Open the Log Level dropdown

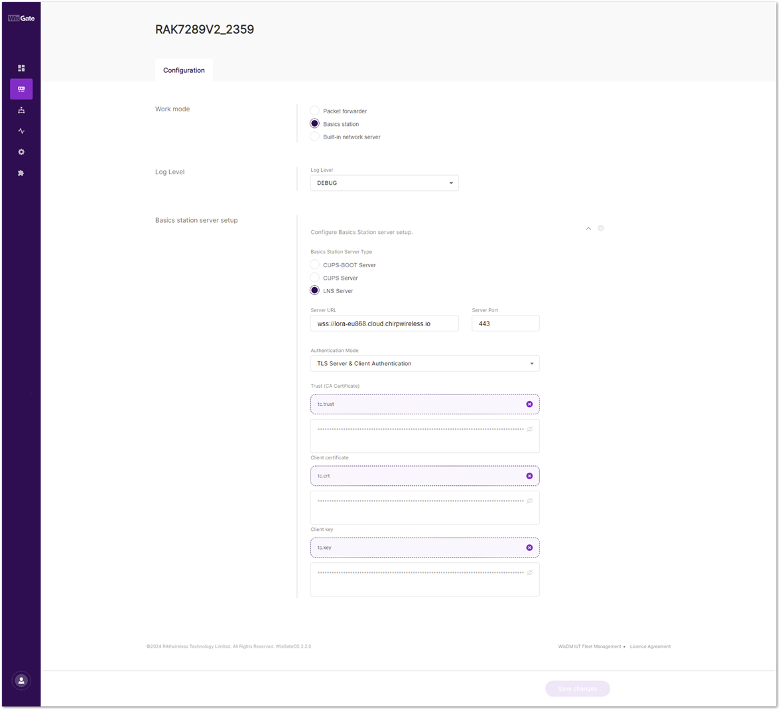tap(384, 183)
